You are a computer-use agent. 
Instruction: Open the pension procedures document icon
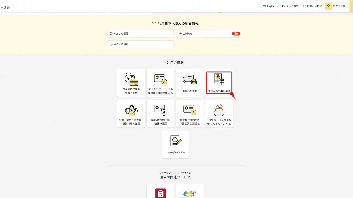(175, 141)
